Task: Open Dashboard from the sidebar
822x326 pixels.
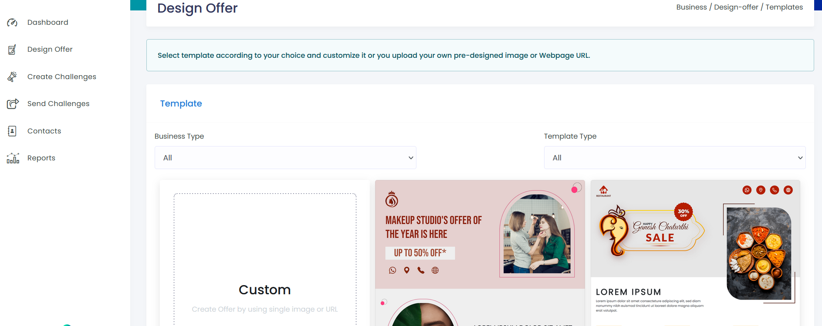Action: coord(48,22)
